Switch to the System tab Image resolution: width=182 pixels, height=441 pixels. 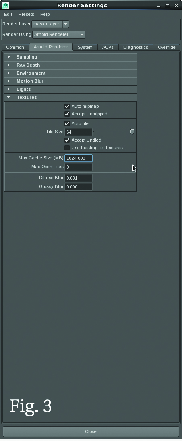[x=85, y=47]
